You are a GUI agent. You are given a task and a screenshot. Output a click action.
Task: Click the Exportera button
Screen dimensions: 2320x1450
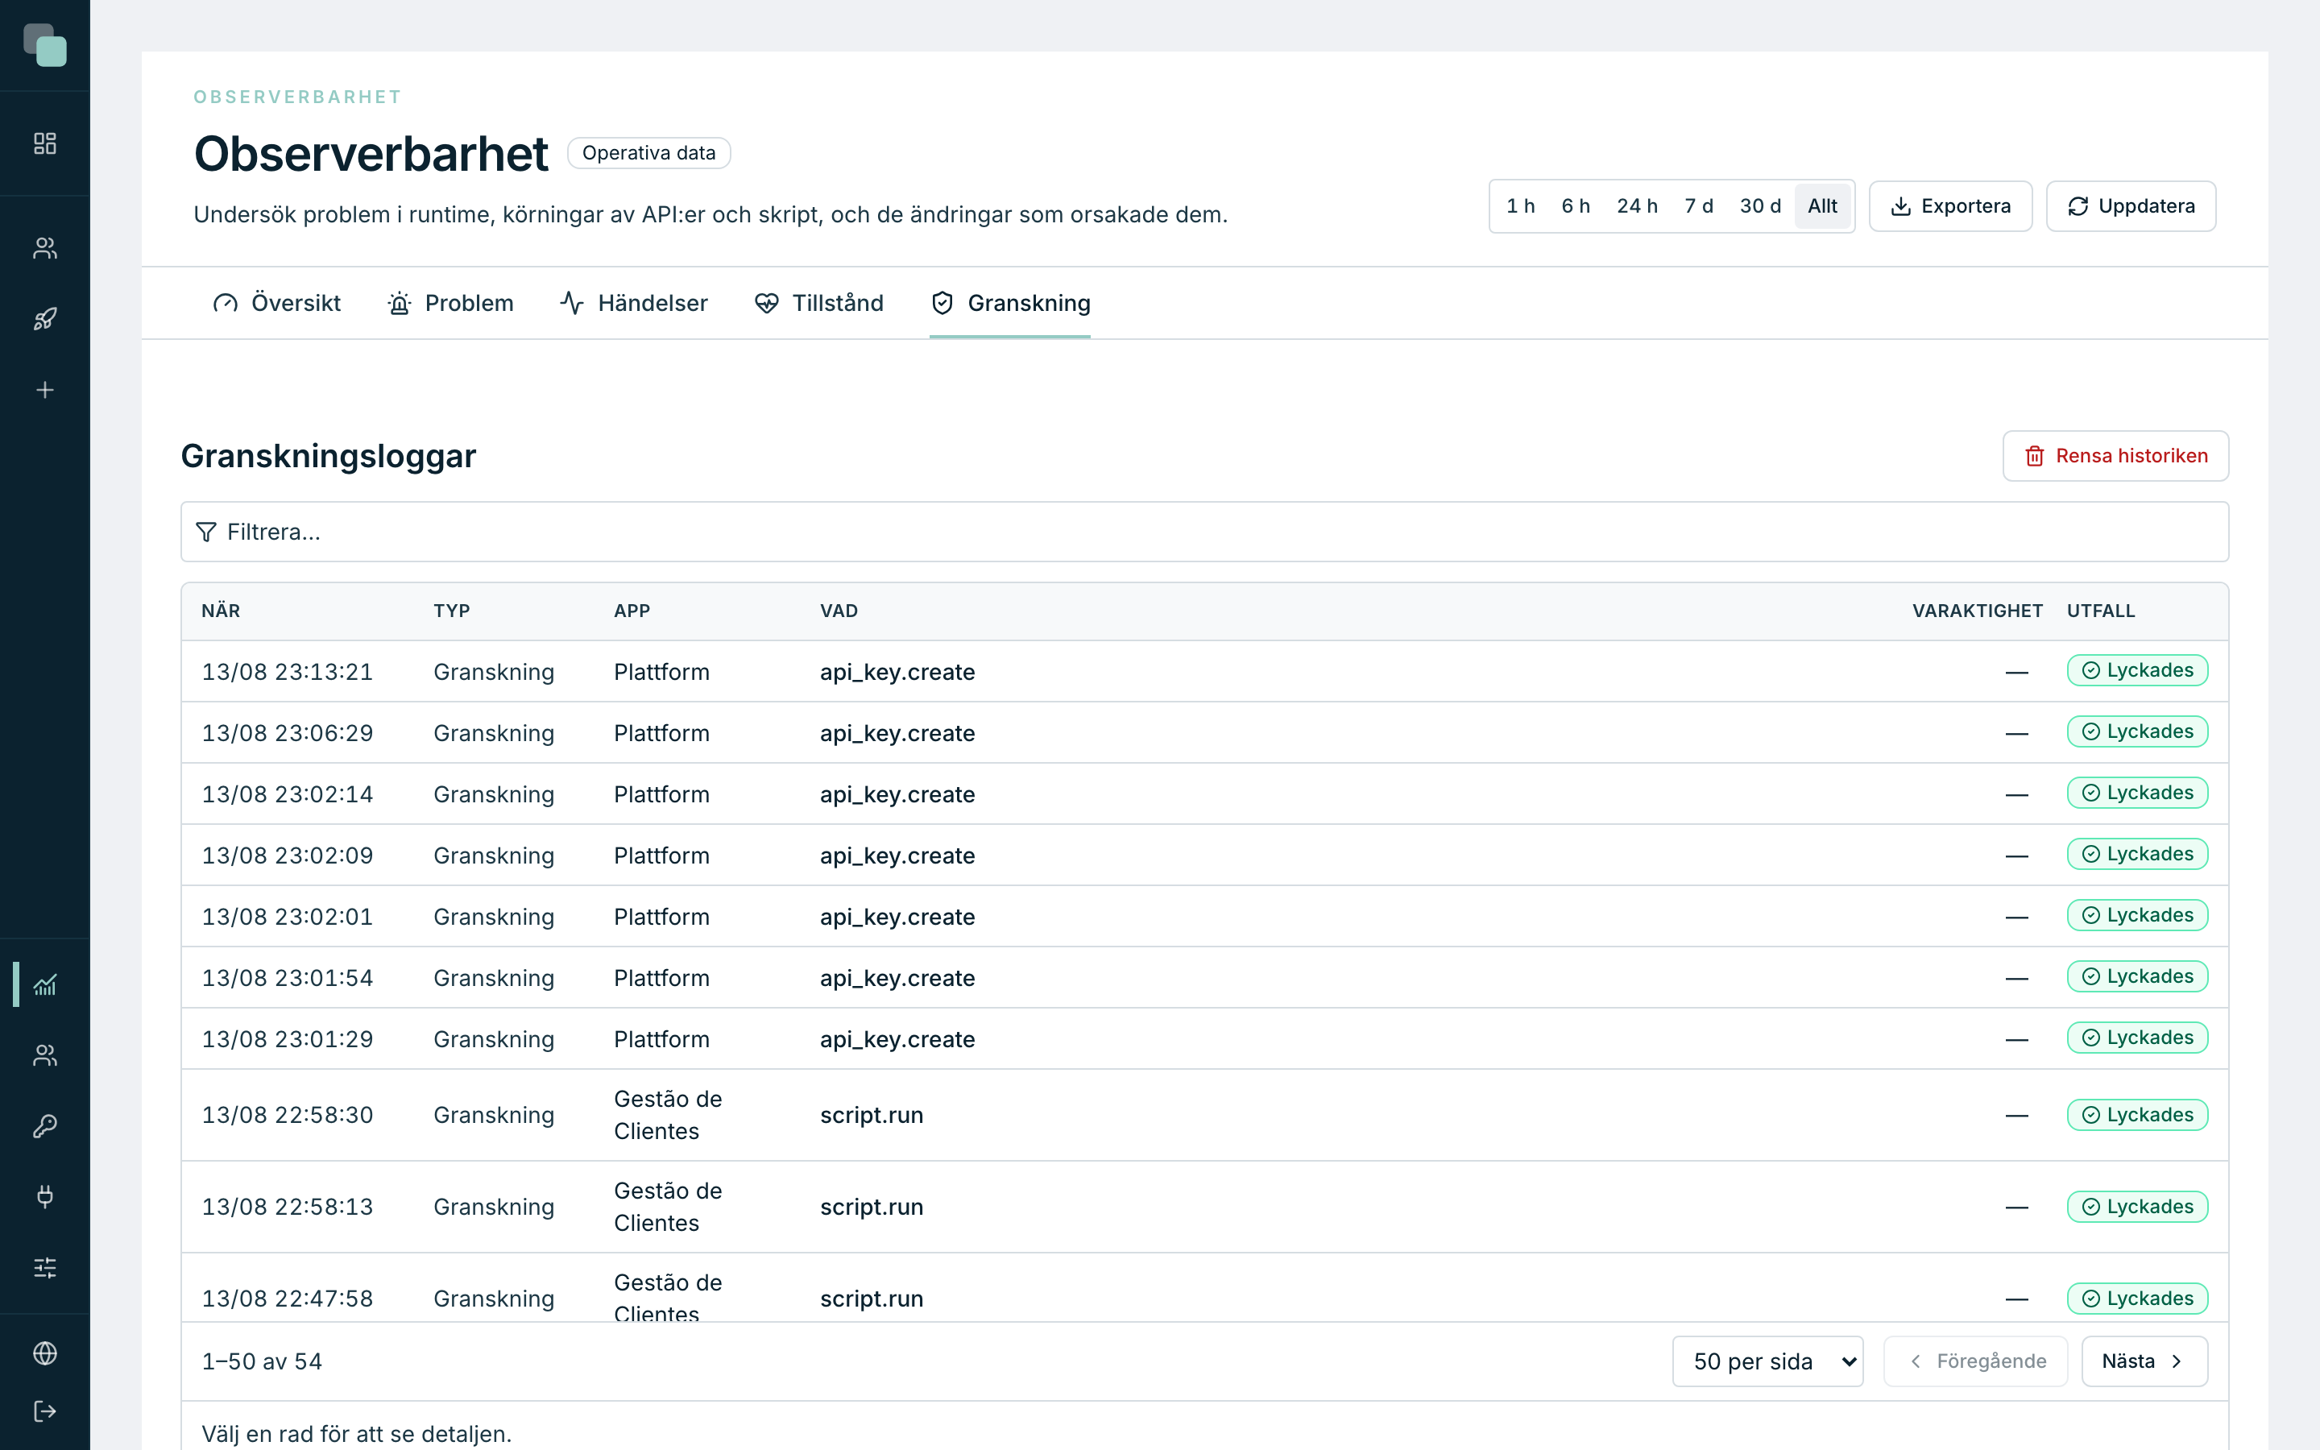pyautogui.click(x=1950, y=206)
